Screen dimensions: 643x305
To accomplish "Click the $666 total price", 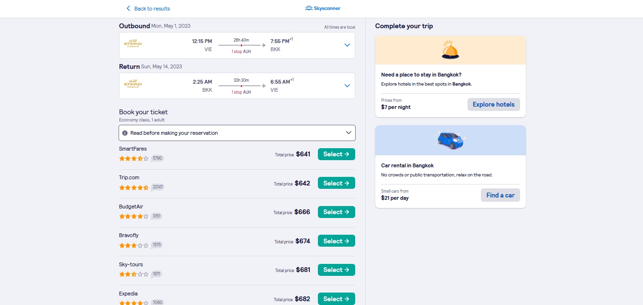I will coord(302,212).
